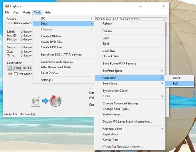This screenshot has width=196, height=152.
Task: Choose Create CUE File
Action: click(64, 36)
